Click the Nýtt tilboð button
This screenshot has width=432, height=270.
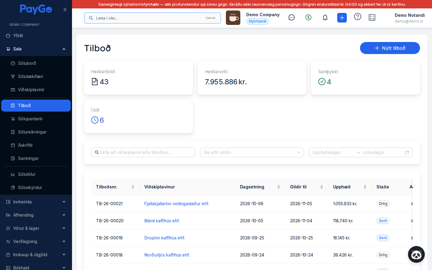tap(390, 48)
